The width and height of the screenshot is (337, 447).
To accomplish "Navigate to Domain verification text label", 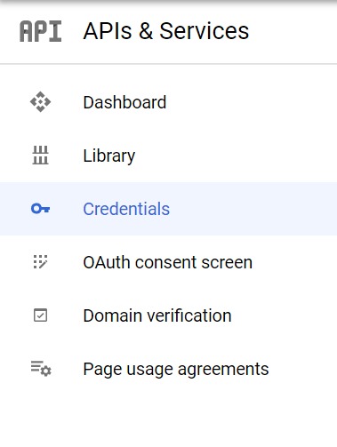I will [x=157, y=315].
